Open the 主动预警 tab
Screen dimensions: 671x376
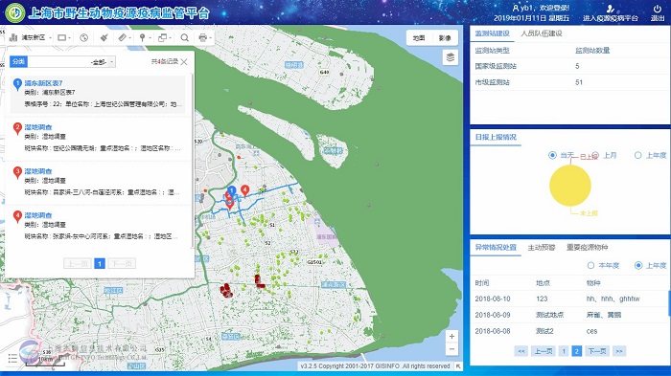[x=542, y=248]
